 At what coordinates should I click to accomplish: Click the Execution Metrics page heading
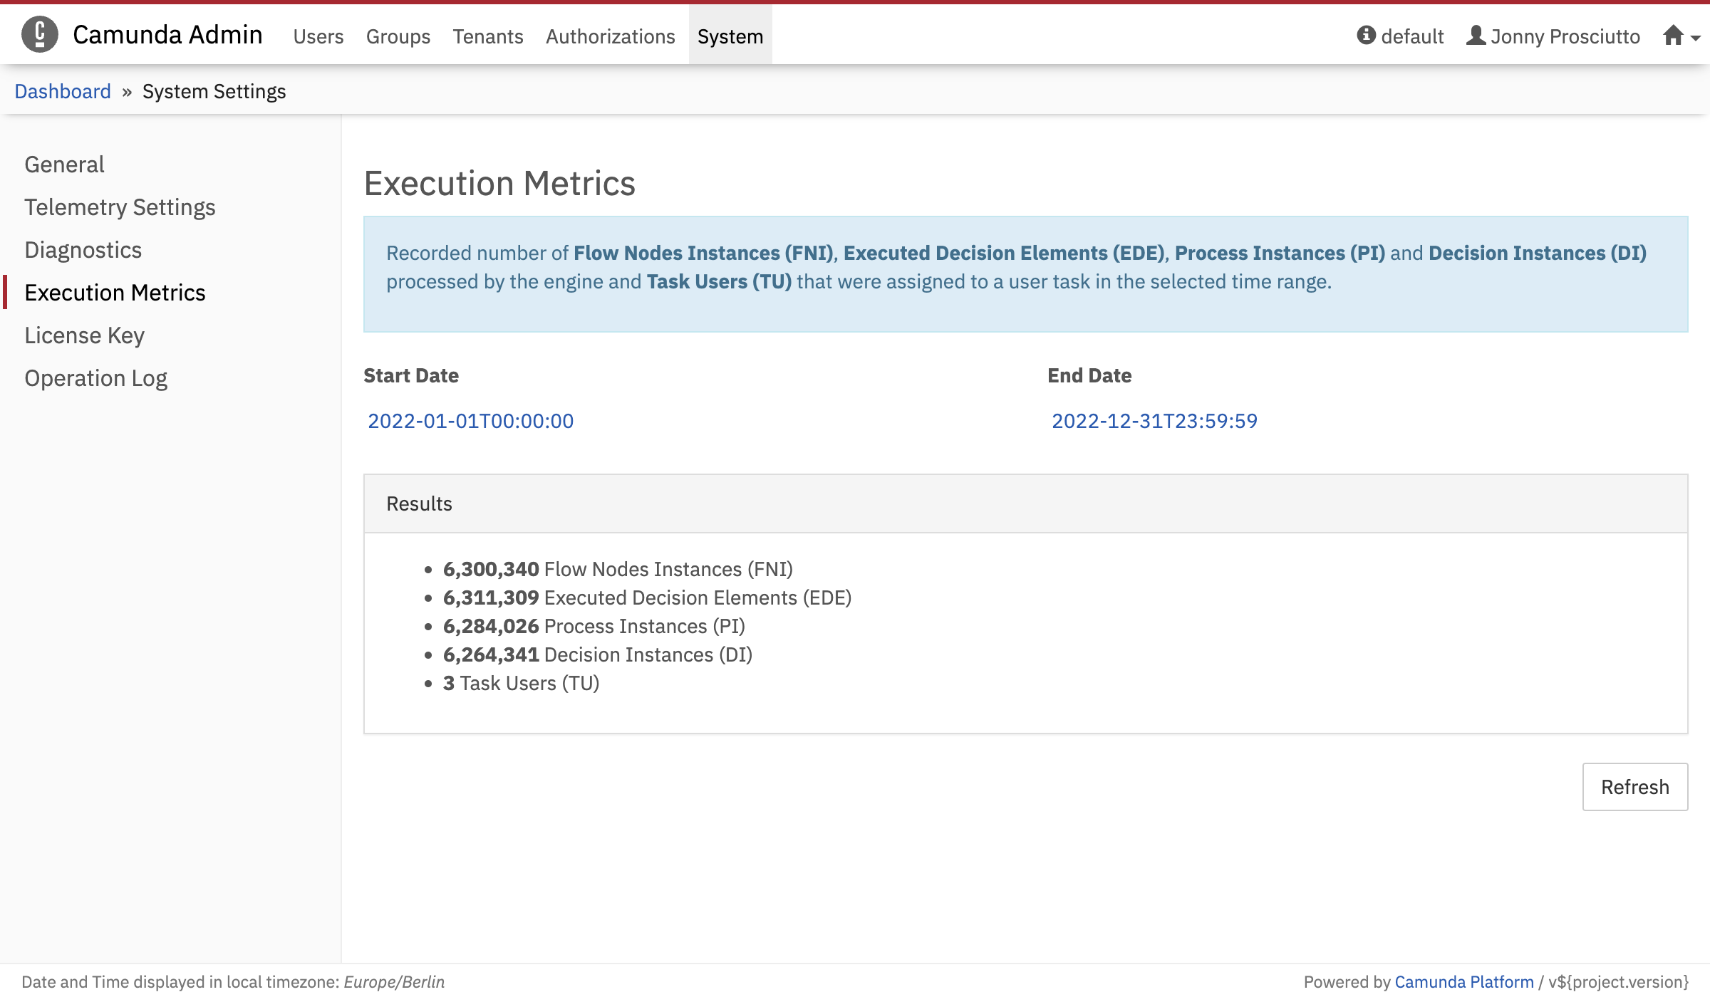tap(499, 183)
